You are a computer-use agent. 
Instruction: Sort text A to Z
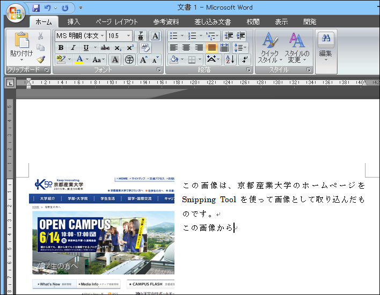pyautogui.click(x=230, y=60)
